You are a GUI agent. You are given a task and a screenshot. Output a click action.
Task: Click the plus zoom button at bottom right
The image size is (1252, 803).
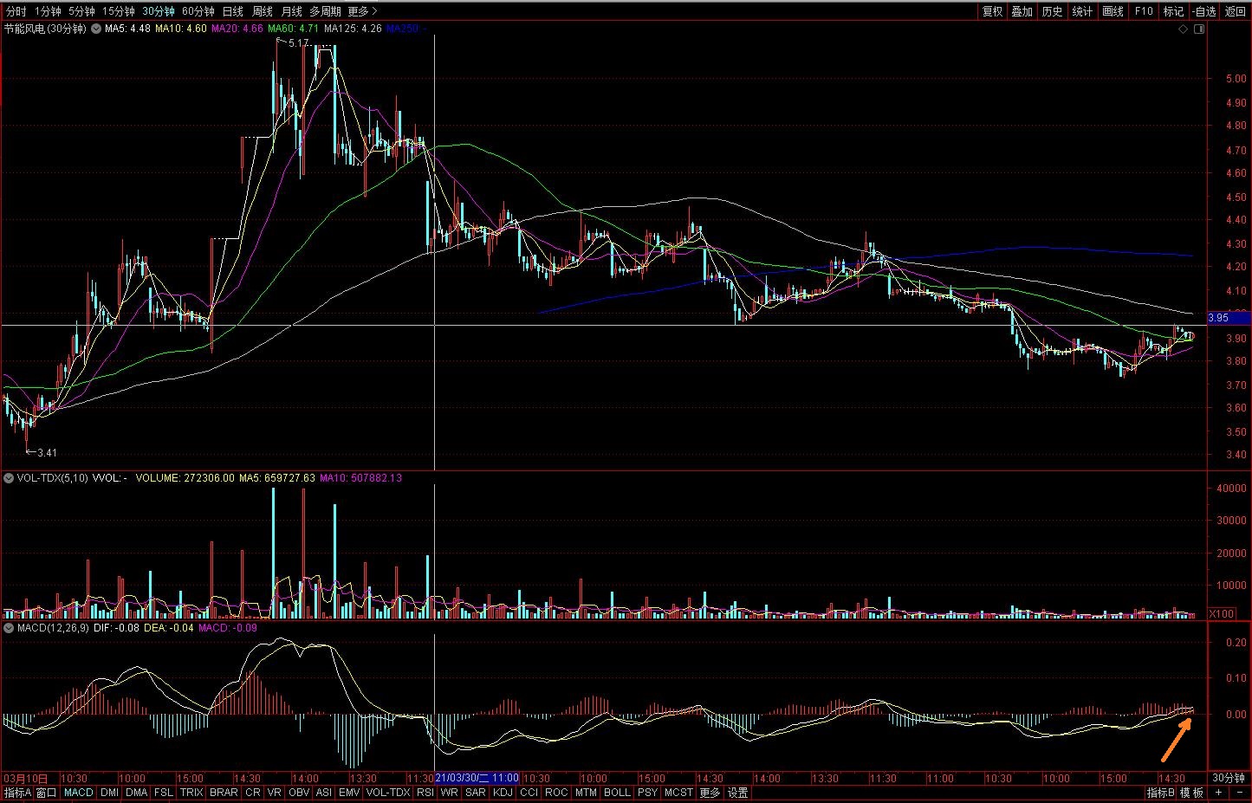pos(1218,793)
